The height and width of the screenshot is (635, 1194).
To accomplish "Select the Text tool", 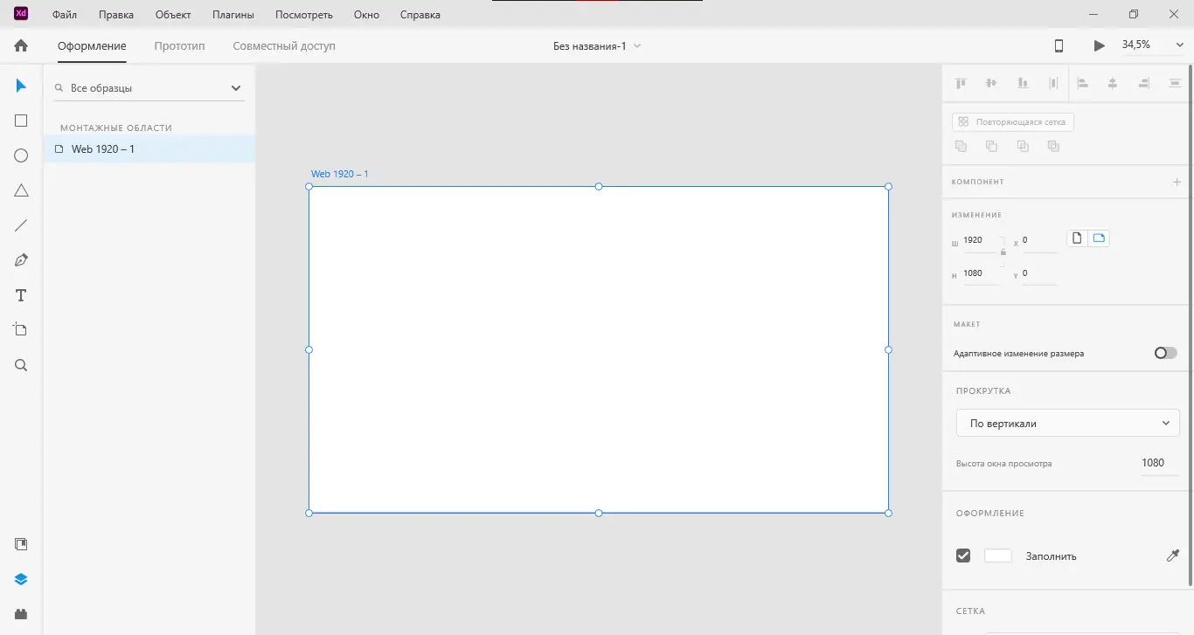I will [21, 295].
